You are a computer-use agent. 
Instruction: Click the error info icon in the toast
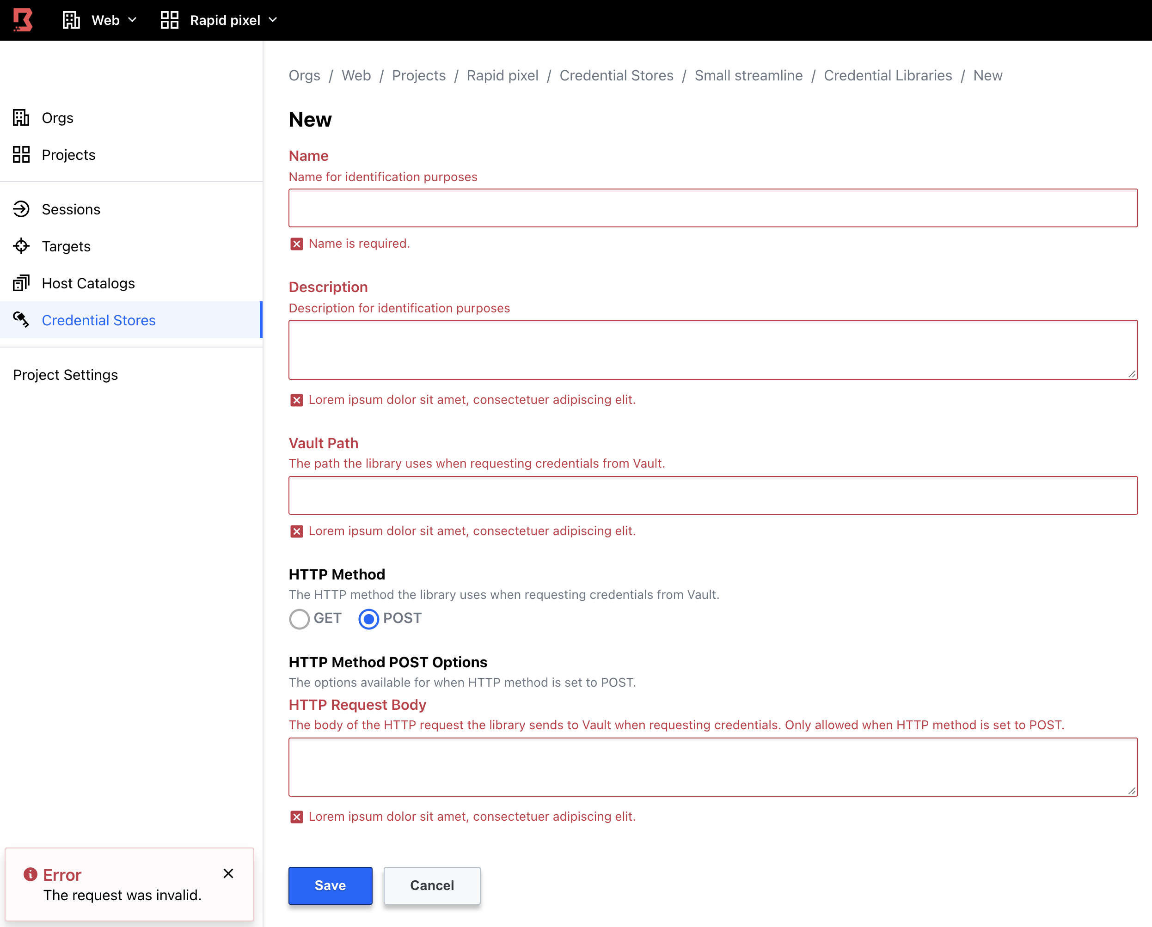(x=31, y=874)
